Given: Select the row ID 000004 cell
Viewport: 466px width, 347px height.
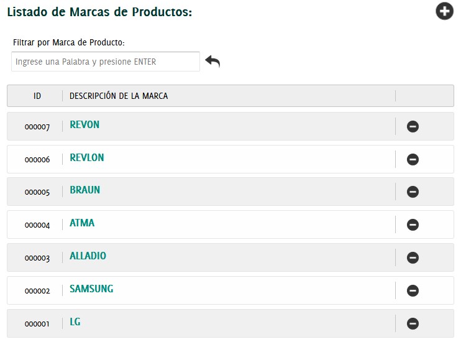Looking at the screenshot, I should click(37, 225).
